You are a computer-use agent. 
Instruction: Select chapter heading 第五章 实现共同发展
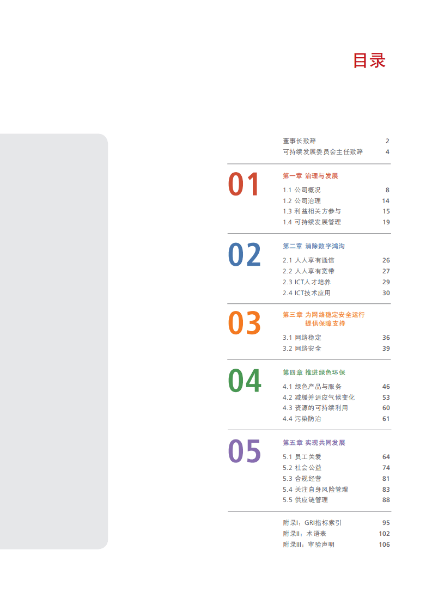314,443
